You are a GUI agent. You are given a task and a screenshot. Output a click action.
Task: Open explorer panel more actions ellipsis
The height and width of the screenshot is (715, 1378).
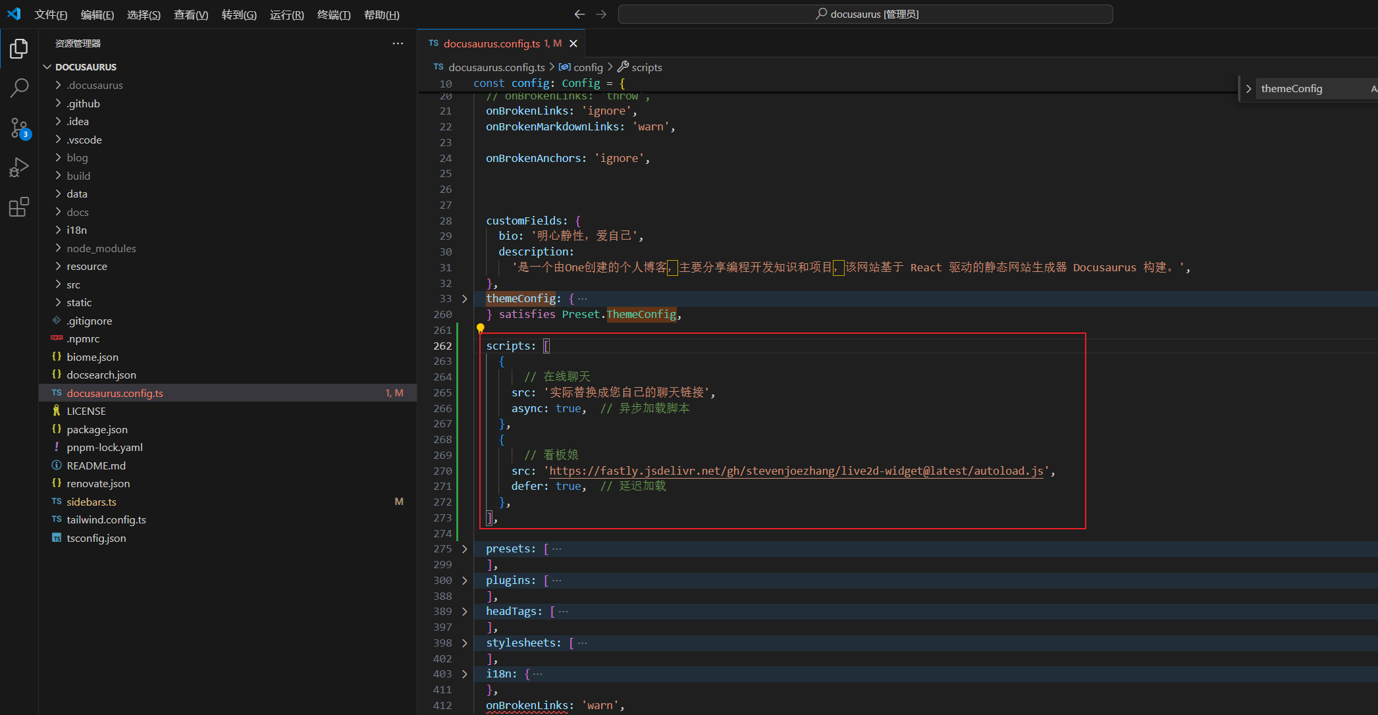pyautogui.click(x=398, y=43)
